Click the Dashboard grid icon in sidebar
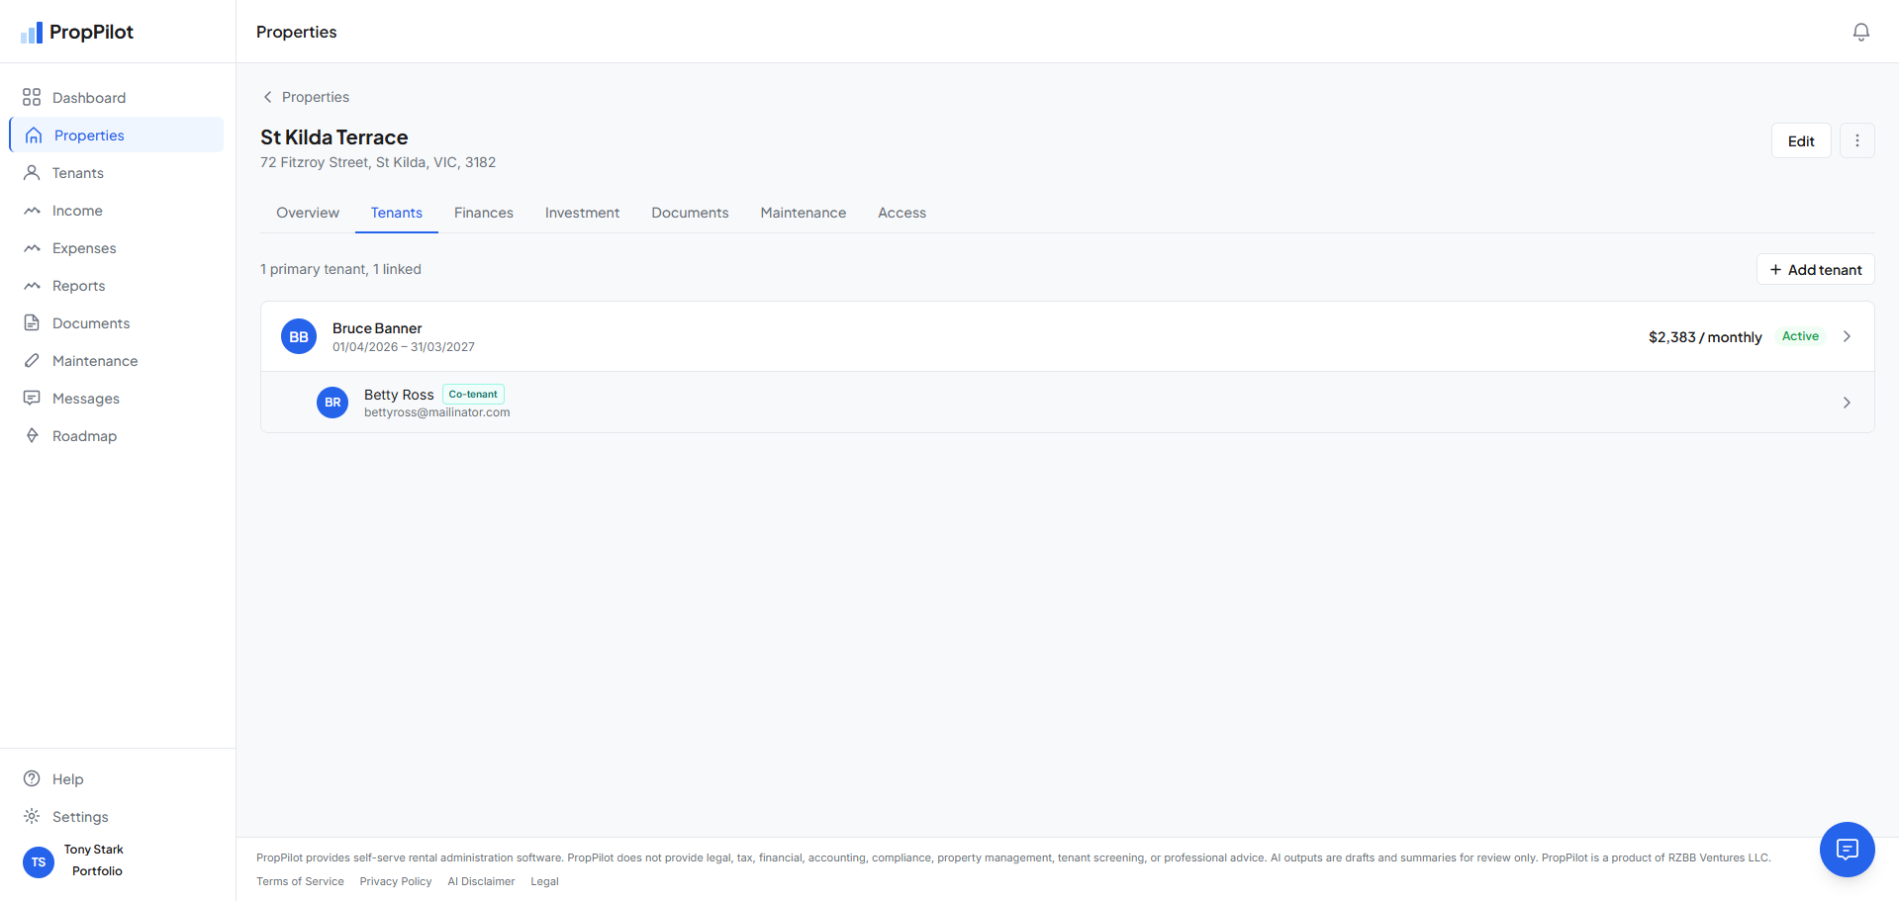Viewport: 1899px width, 901px height. [x=32, y=97]
